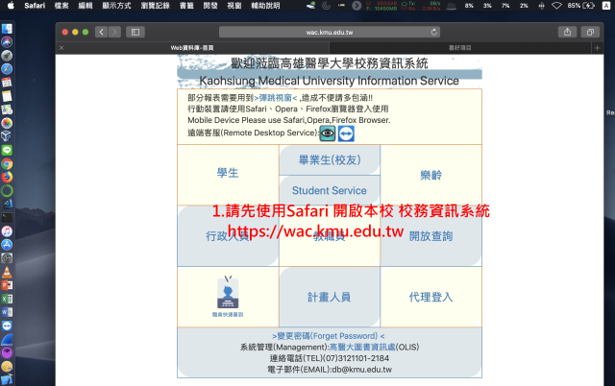Open Maps app in the Dock

[7, 109]
